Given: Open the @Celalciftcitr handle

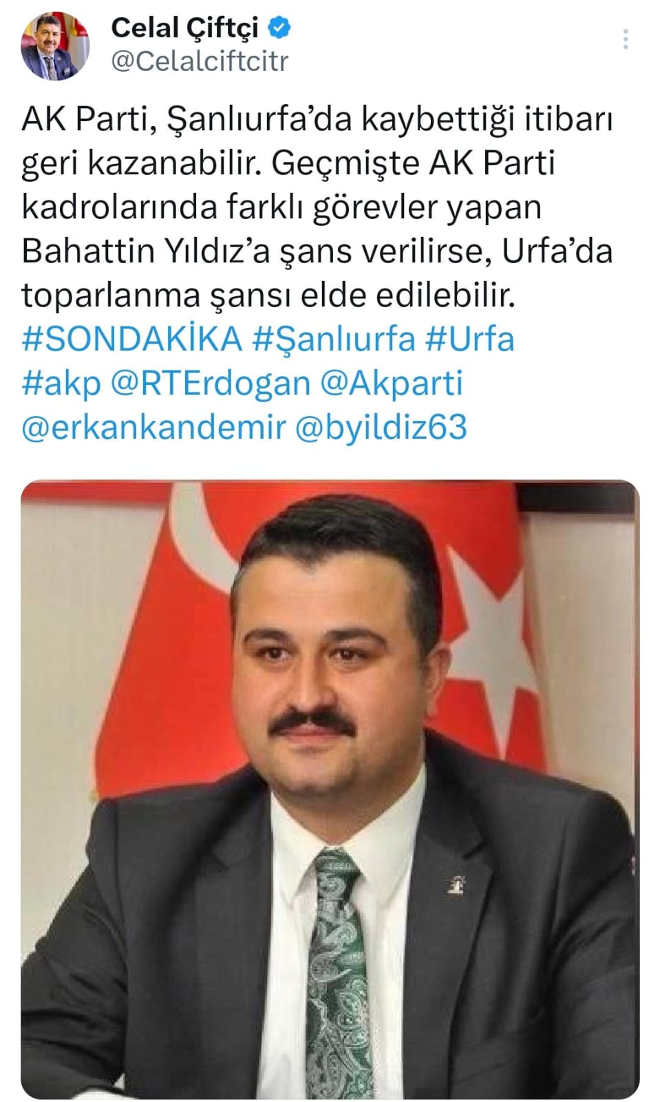Looking at the screenshot, I should [x=200, y=61].
